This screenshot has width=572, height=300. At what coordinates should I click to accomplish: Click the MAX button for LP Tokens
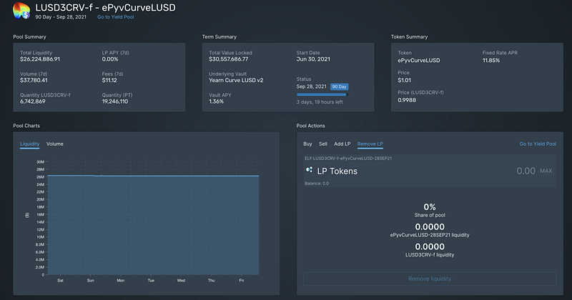point(546,171)
